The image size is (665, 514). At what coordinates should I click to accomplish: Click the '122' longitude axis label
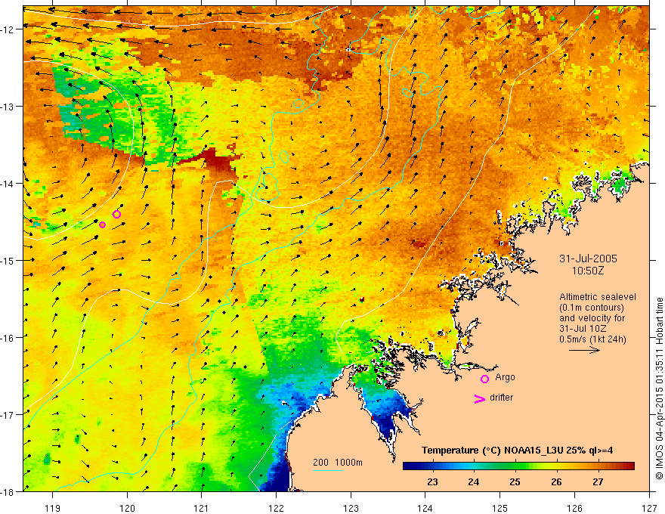pyautogui.click(x=277, y=509)
